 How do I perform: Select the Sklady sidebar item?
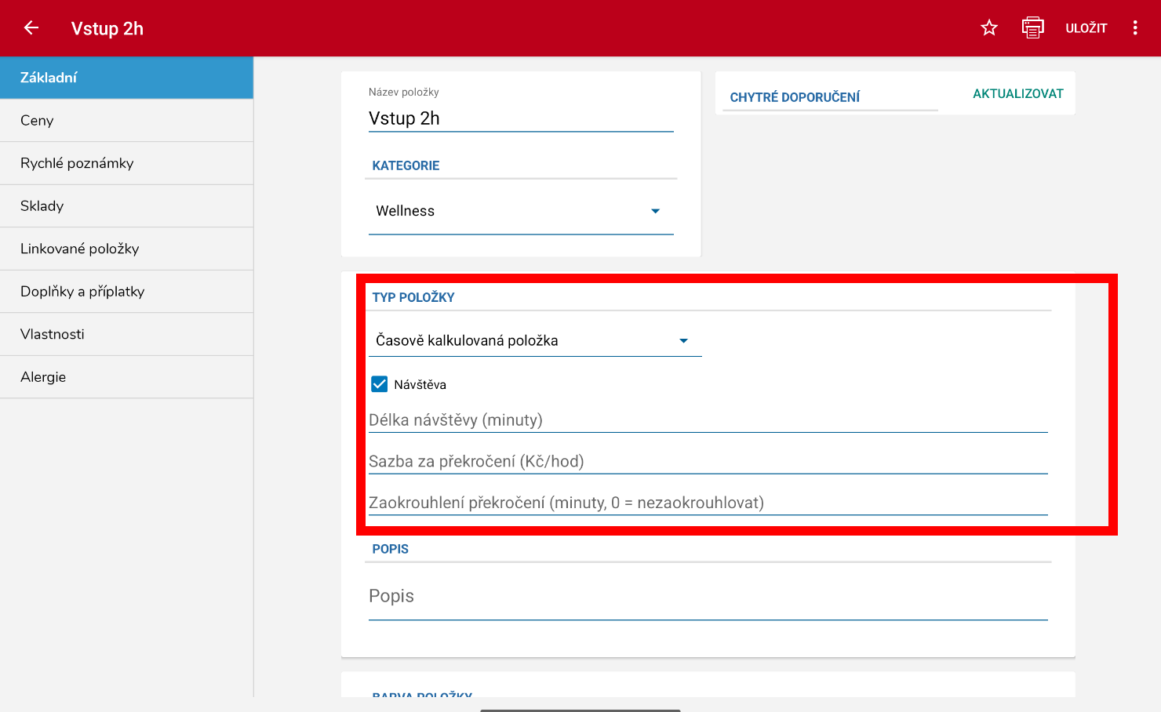click(126, 206)
